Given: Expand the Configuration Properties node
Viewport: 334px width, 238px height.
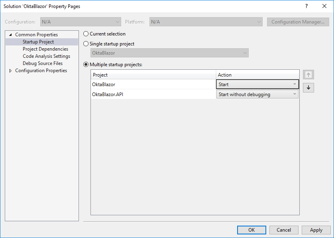Looking at the screenshot, I should pos(10,71).
